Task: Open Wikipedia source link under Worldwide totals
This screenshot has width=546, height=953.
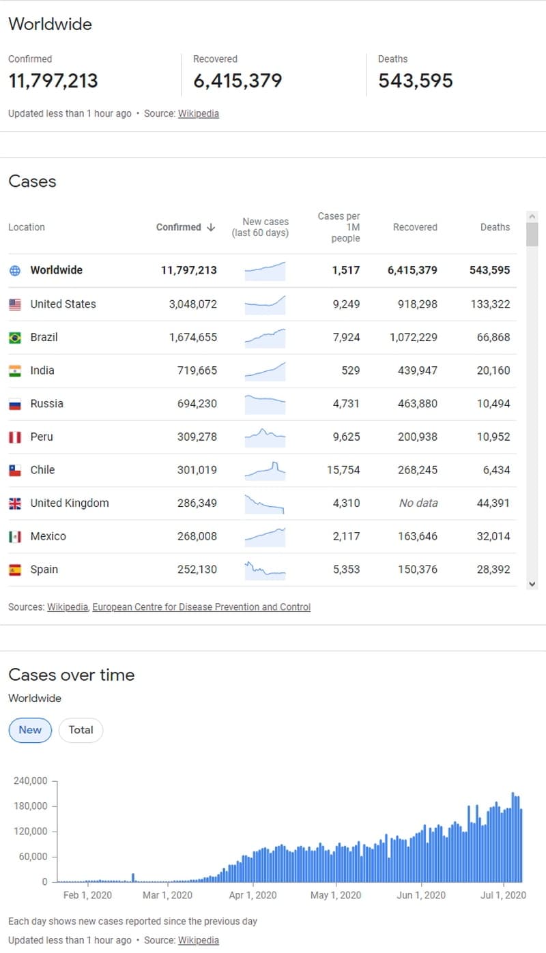Action: tap(199, 113)
